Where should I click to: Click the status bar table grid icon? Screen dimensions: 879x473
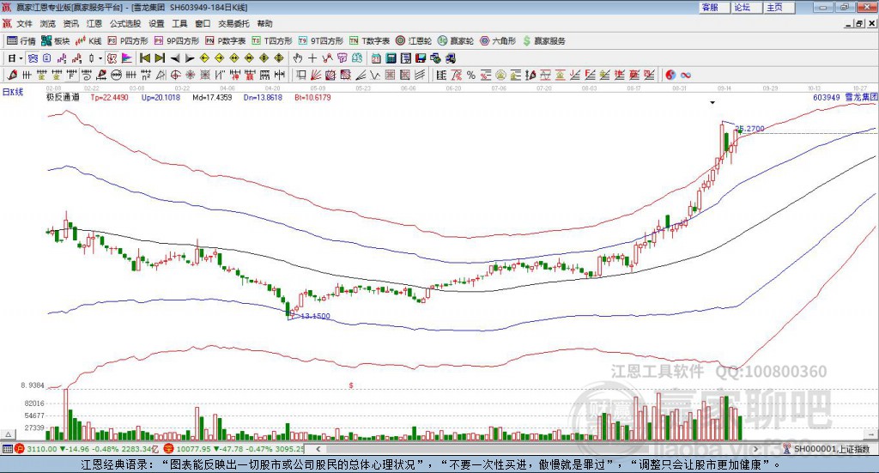[x=7, y=449]
